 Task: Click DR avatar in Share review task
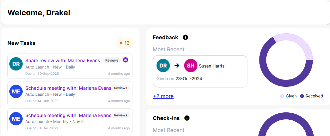[16, 64]
